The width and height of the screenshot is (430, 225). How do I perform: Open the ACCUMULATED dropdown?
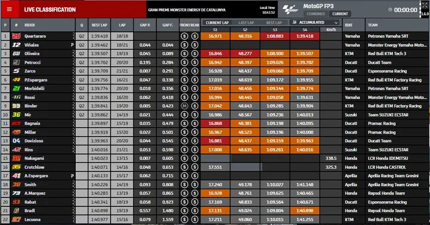(315, 23)
